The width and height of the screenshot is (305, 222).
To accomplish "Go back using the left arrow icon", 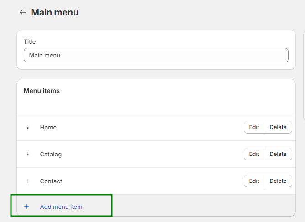I will pos(22,13).
